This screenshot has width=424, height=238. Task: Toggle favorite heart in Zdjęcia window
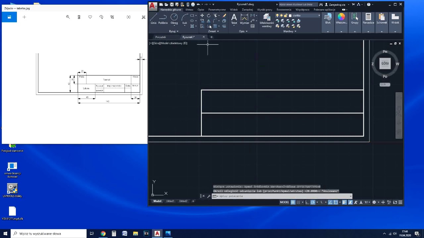pos(90,17)
